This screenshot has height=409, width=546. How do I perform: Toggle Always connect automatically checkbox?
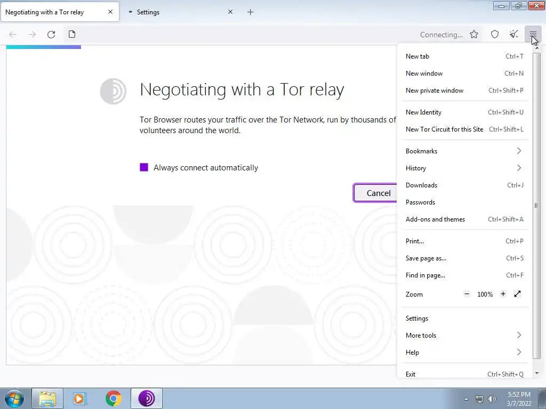coord(144,167)
